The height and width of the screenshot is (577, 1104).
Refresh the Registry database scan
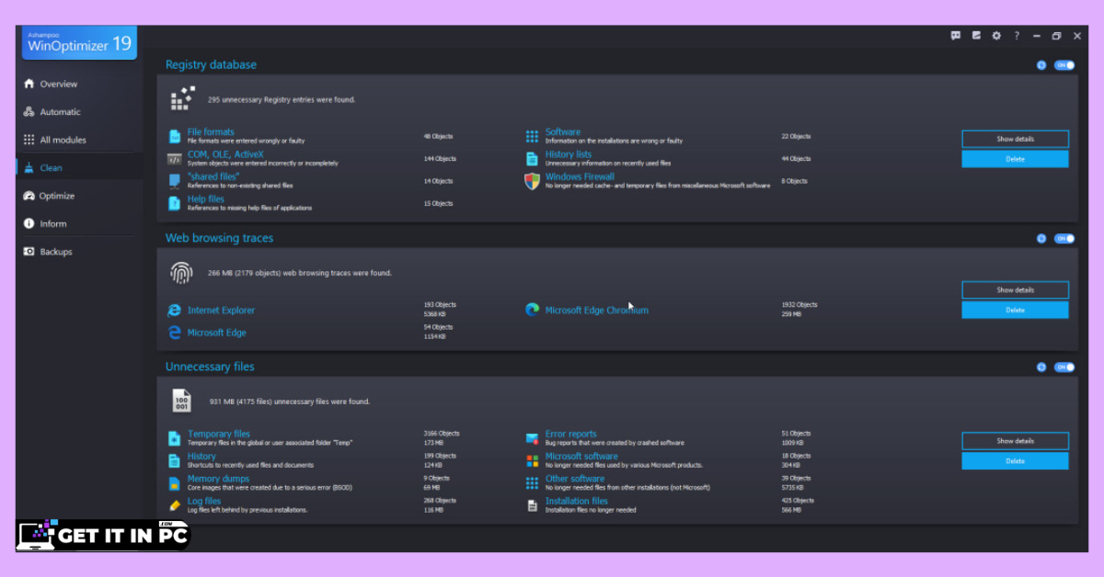[1041, 65]
